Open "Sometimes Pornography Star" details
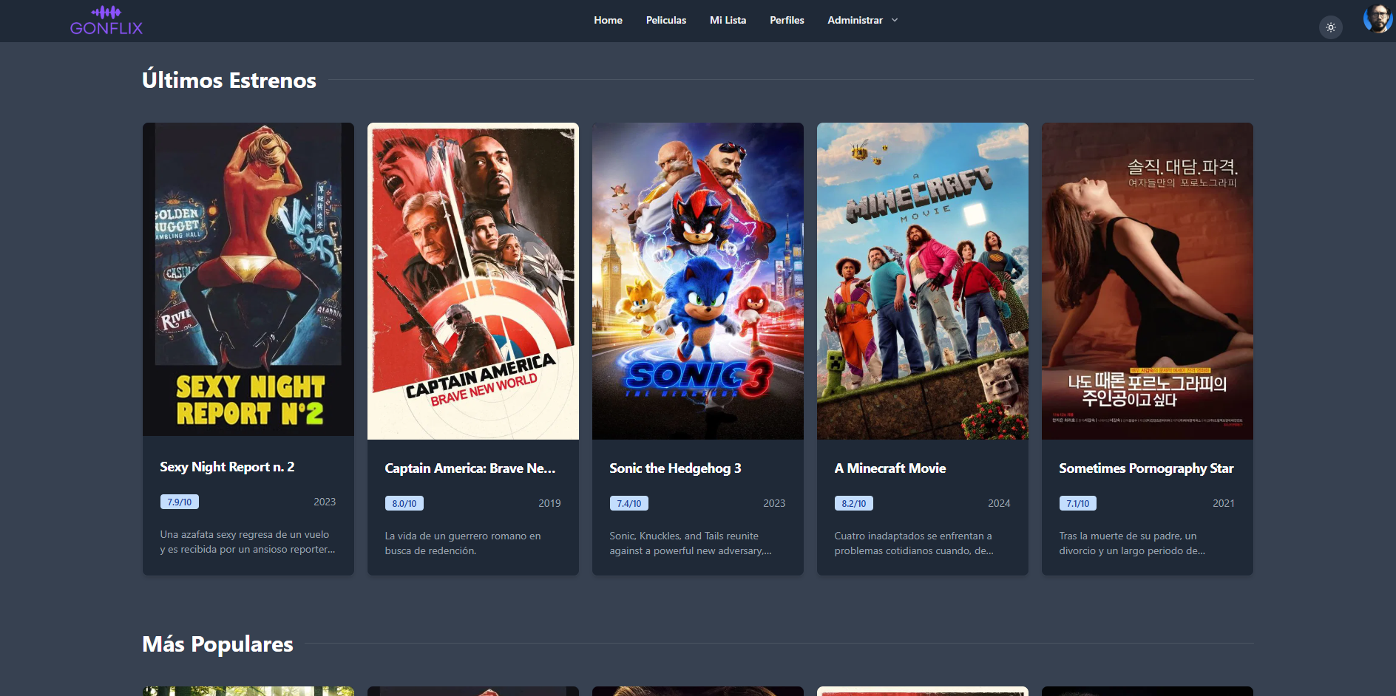The image size is (1396, 696). [1146, 468]
